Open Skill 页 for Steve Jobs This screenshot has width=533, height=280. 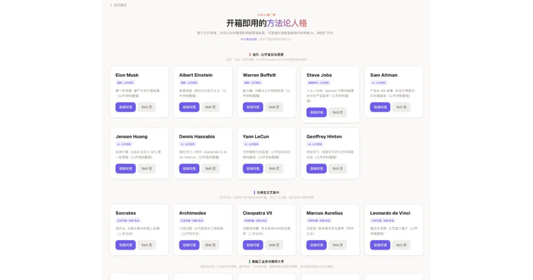click(x=338, y=112)
